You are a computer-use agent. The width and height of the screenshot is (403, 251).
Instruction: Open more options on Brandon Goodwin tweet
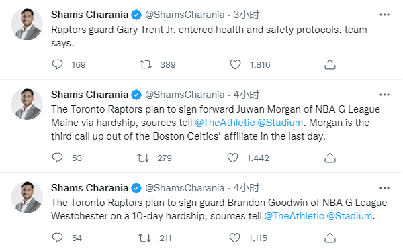384,188
